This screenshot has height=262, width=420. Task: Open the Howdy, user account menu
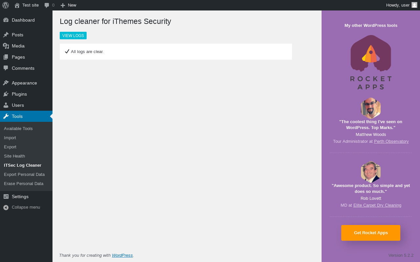(x=402, y=5)
